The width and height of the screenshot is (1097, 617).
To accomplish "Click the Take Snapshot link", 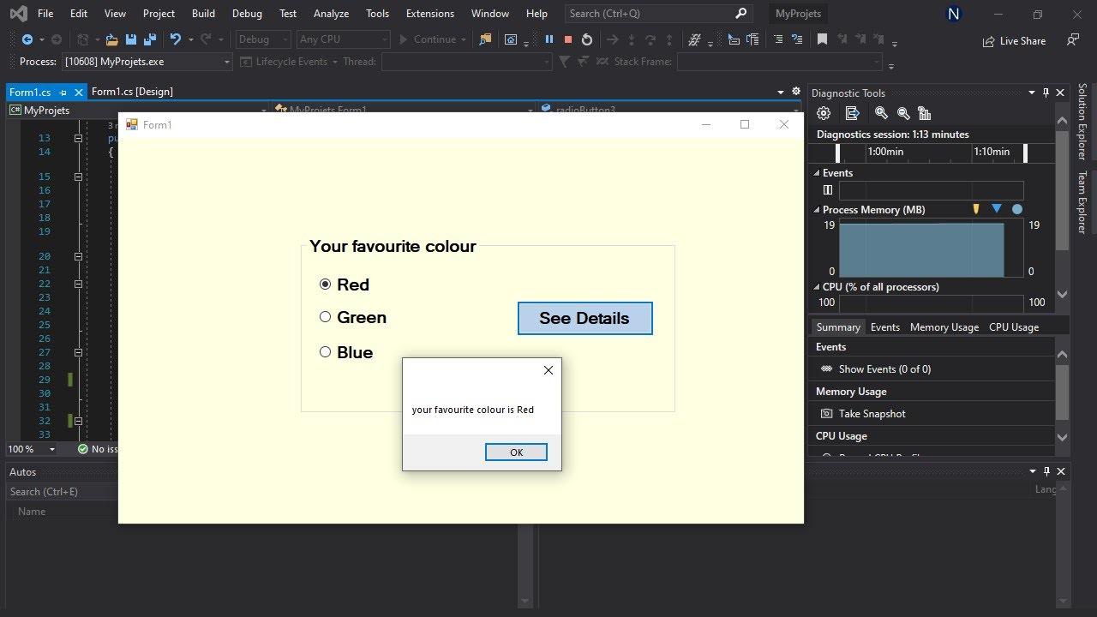I will pos(872,414).
